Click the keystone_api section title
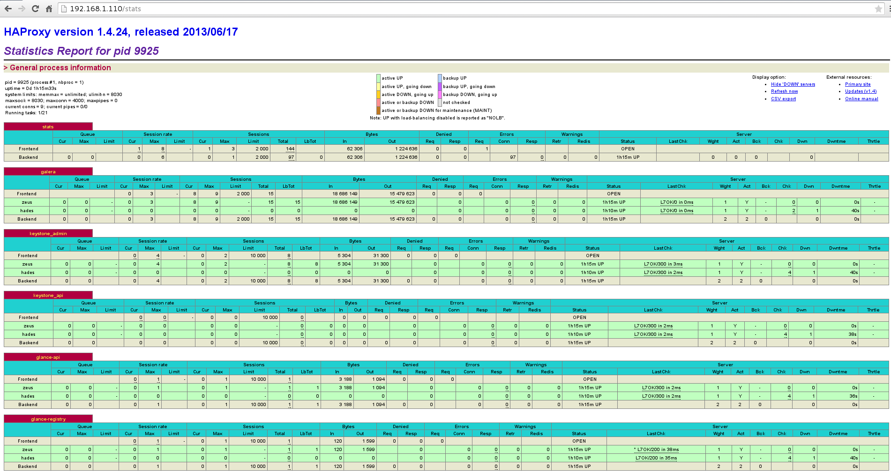The image size is (891, 474). coord(48,296)
